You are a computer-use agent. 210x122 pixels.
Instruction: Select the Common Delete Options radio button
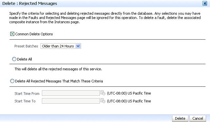[12, 34]
